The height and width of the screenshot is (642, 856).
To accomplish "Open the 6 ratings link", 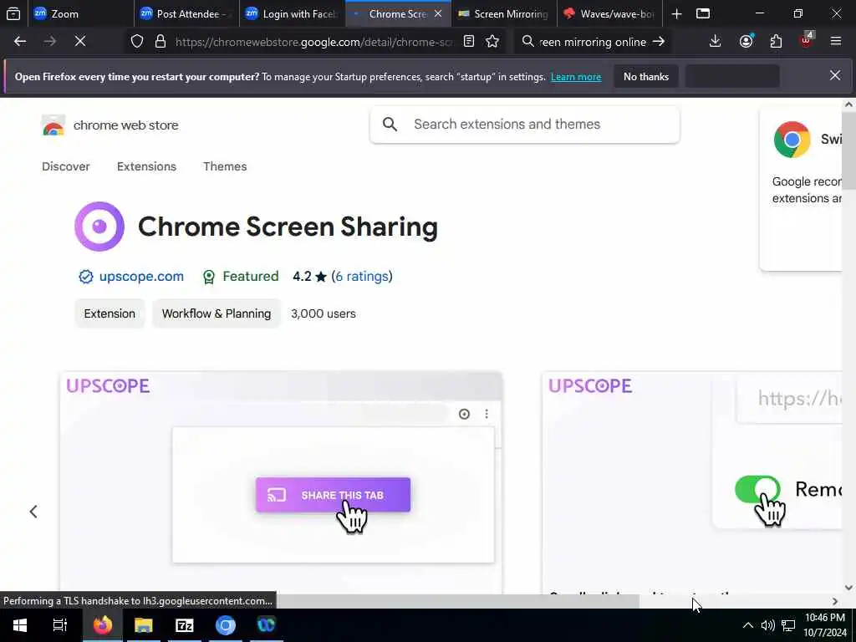I will pos(363,276).
